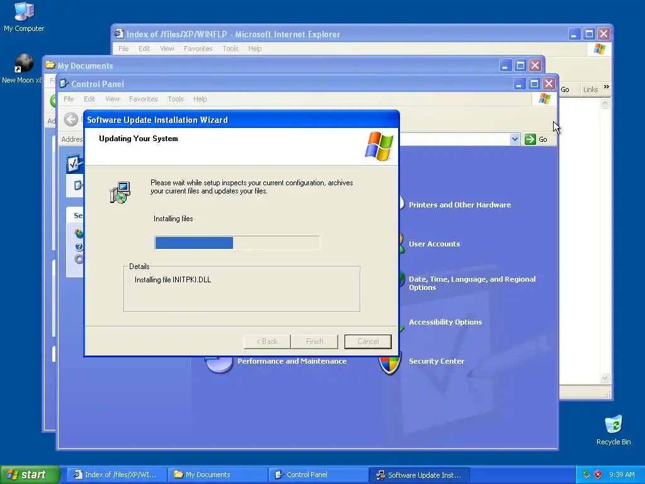Click the 9:39 AM system clock
The width and height of the screenshot is (645, 484).
tap(622, 475)
